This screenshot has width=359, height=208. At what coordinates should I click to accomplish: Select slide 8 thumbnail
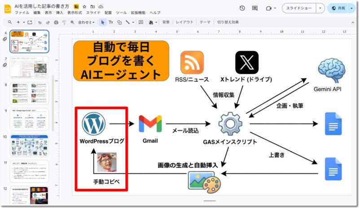[29, 93]
